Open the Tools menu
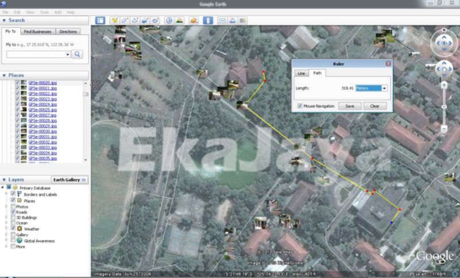The height and width of the screenshot is (278, 460). (x=44, y=12)
